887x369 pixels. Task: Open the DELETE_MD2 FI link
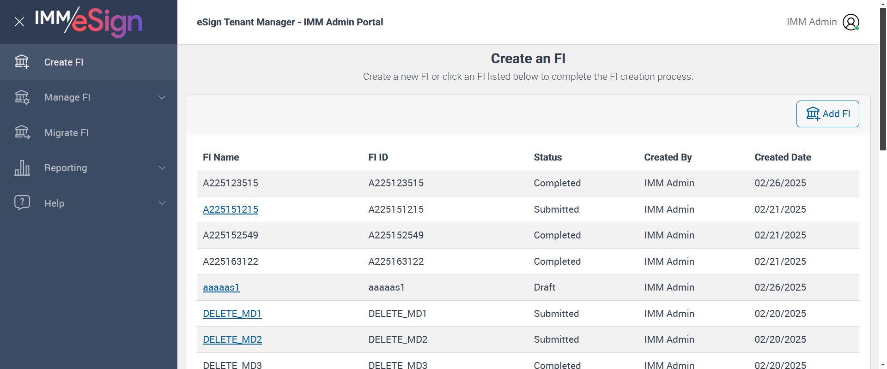coord(232,339)
